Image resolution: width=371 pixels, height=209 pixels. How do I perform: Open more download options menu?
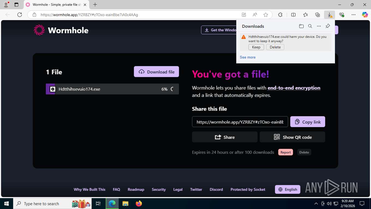pyautogui.click(x=319, y=26)
